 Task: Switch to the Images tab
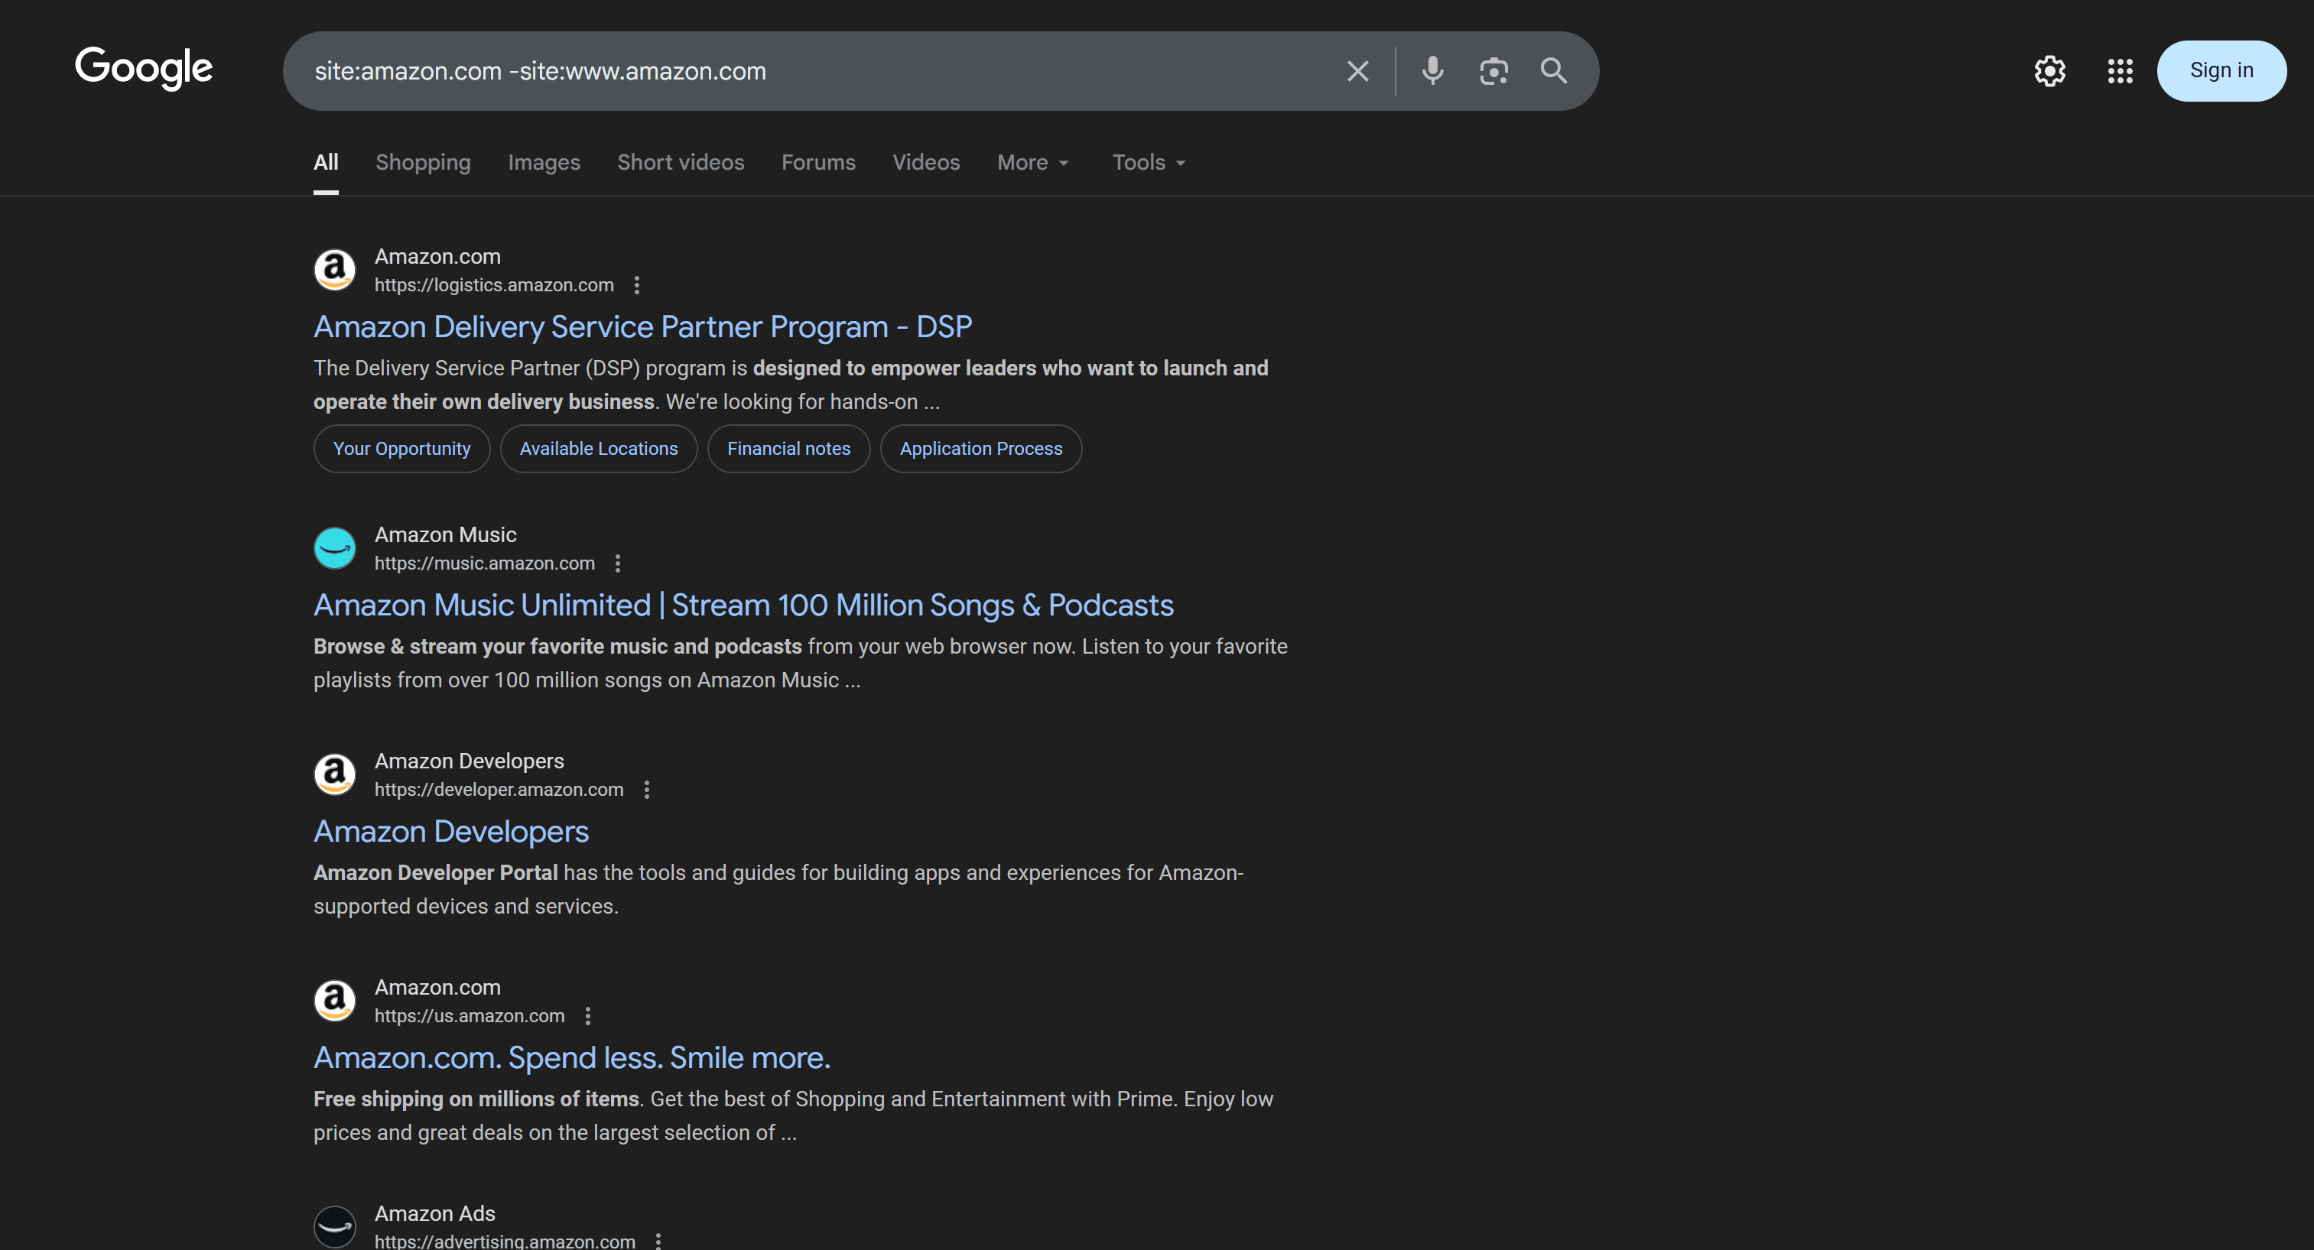tap(544, 163)
